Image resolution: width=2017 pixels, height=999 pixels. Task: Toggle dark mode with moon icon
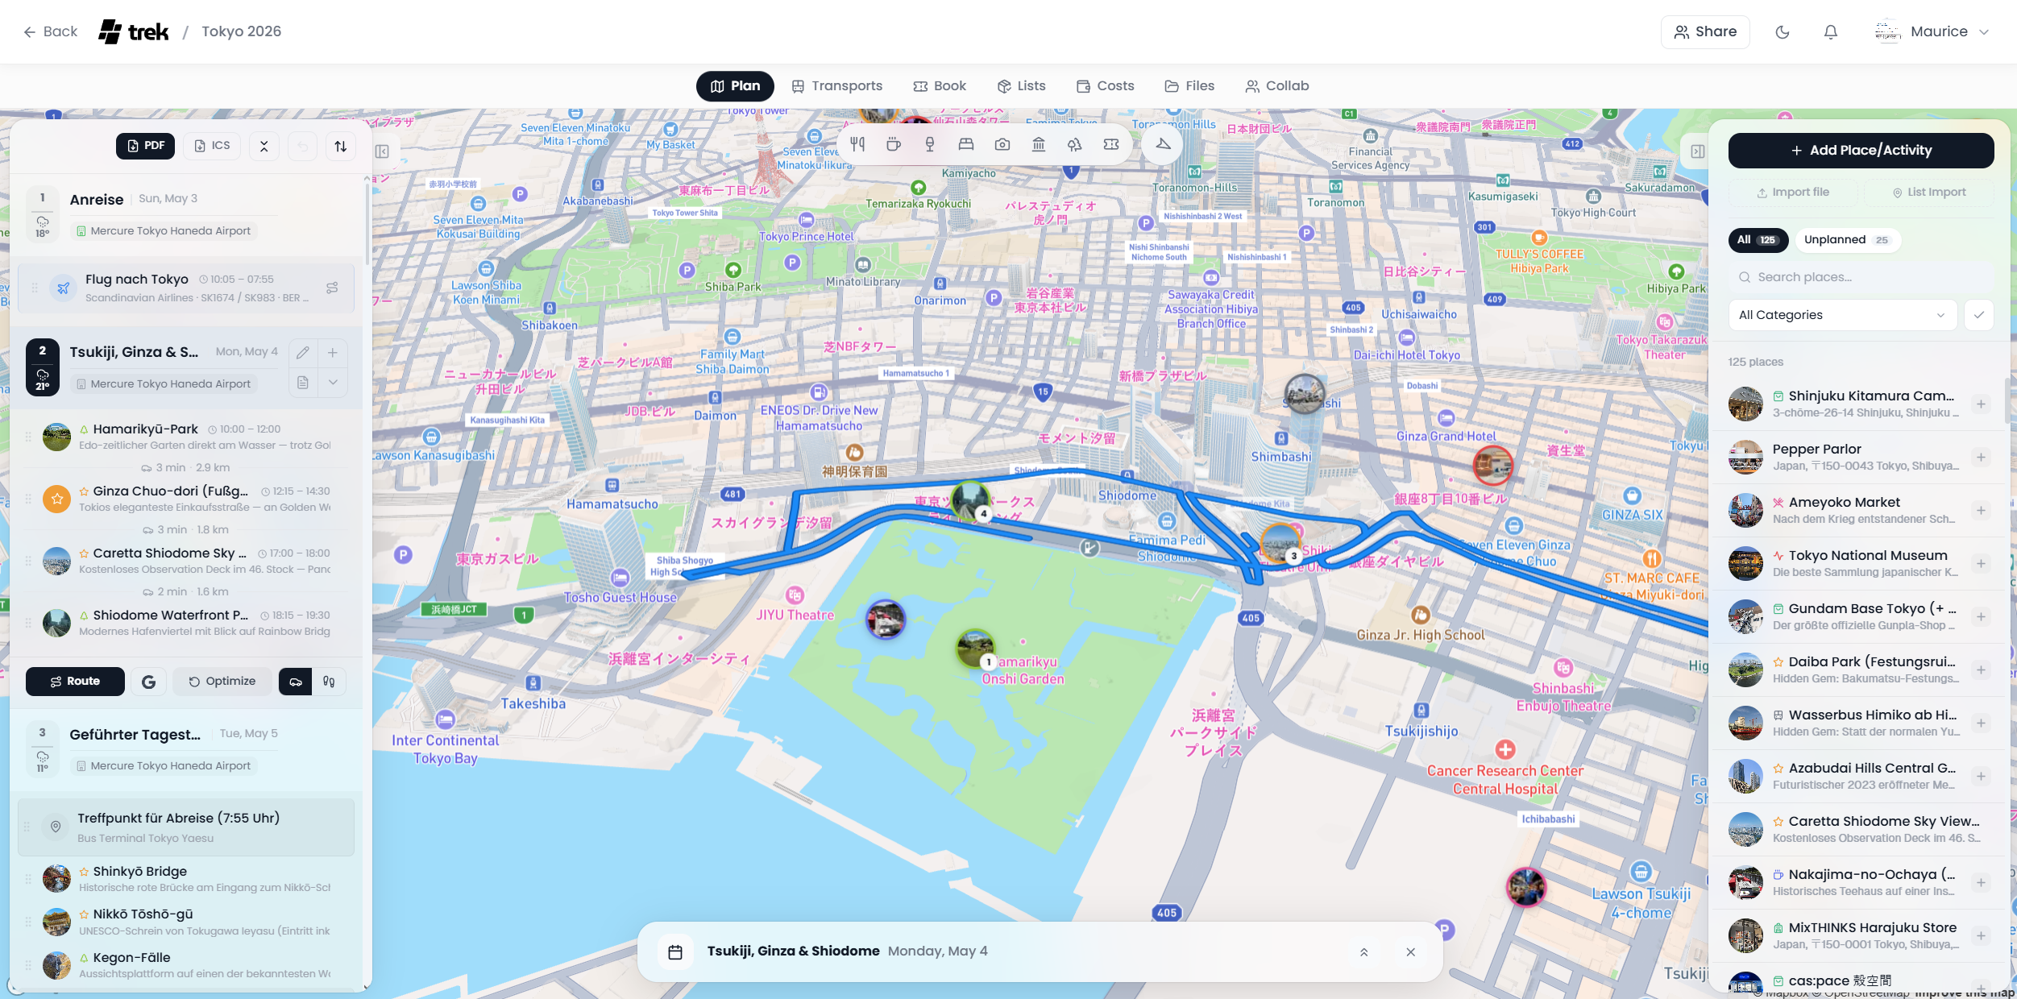(x=1783, y=31)
